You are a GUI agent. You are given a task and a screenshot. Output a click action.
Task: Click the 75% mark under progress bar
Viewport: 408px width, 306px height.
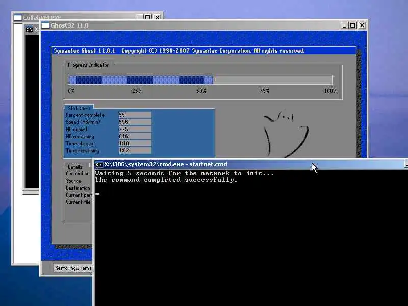click(264, 91)
